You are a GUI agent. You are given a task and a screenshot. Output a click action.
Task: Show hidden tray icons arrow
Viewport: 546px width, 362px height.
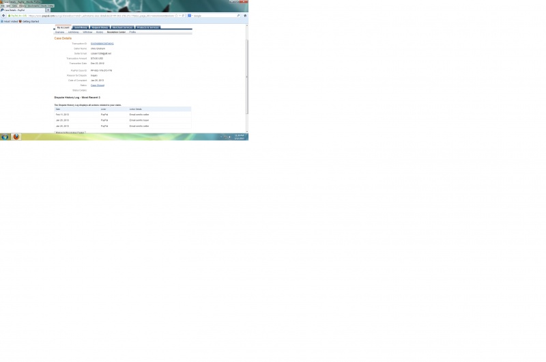point(221,137)
